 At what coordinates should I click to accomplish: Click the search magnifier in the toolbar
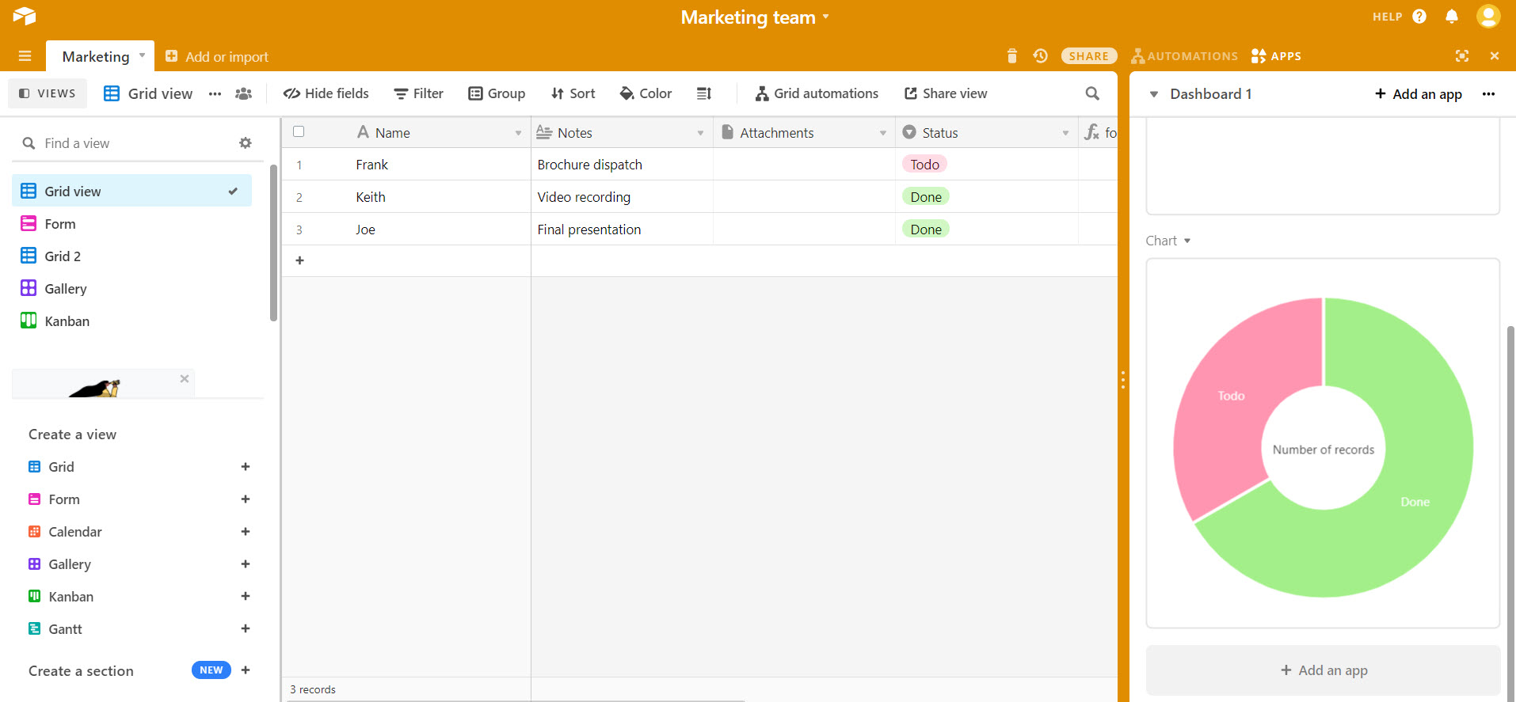pos(1092,93)
